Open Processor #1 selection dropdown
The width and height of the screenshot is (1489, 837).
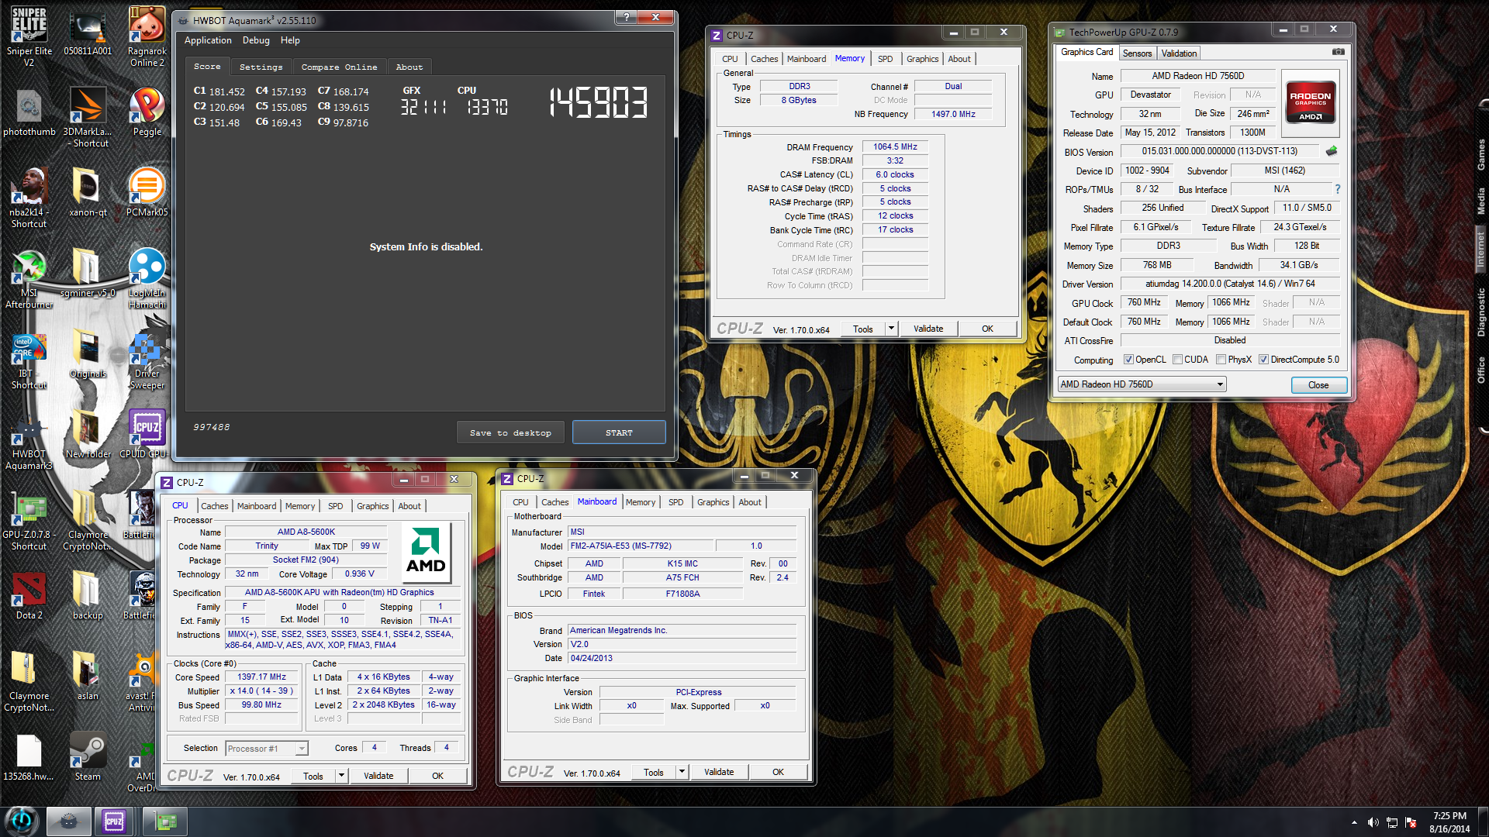pos(267,749)
